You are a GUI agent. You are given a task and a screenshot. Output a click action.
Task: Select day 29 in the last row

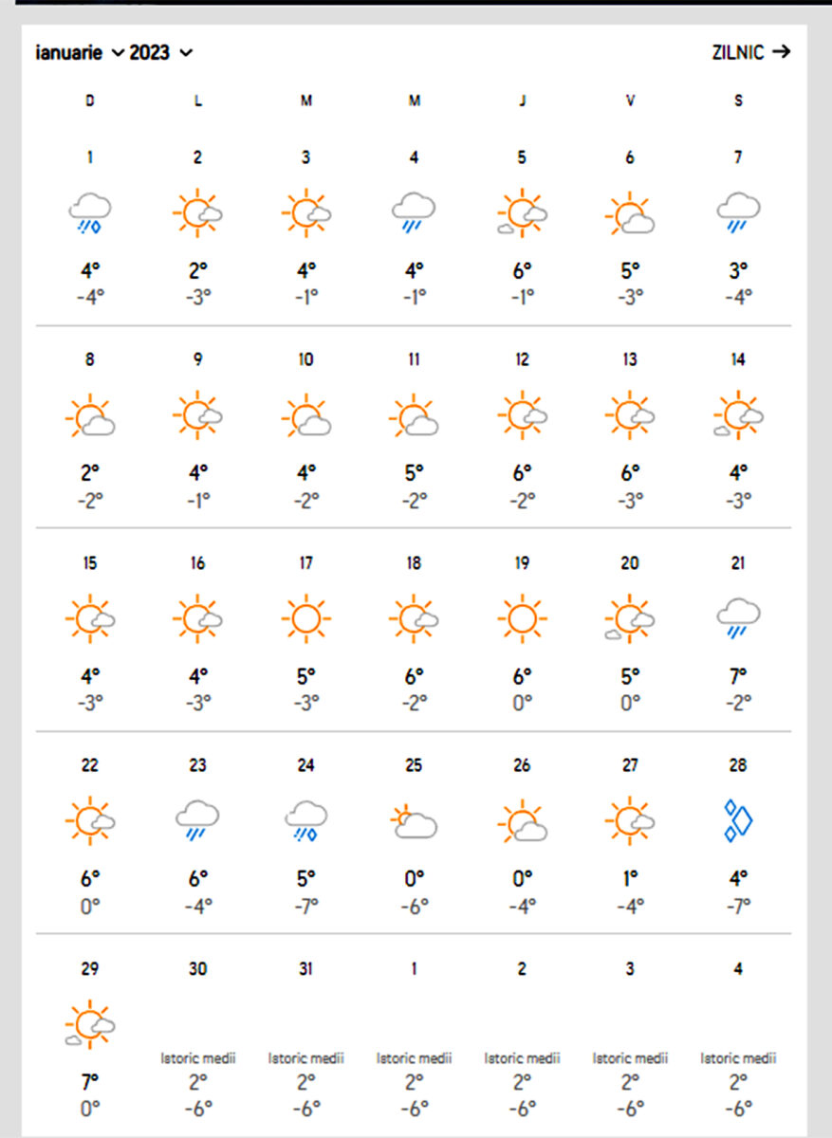(x=90, y=969)
